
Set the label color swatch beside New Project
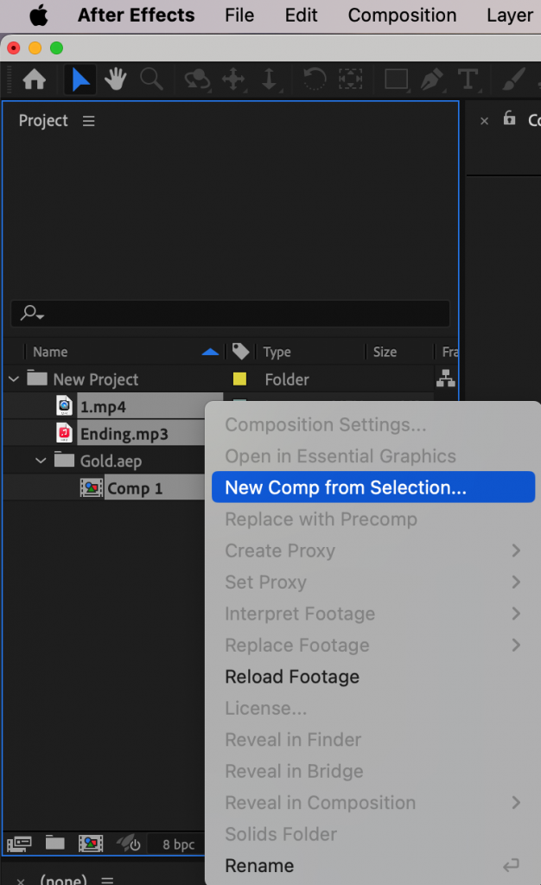[x=240, y=379]
